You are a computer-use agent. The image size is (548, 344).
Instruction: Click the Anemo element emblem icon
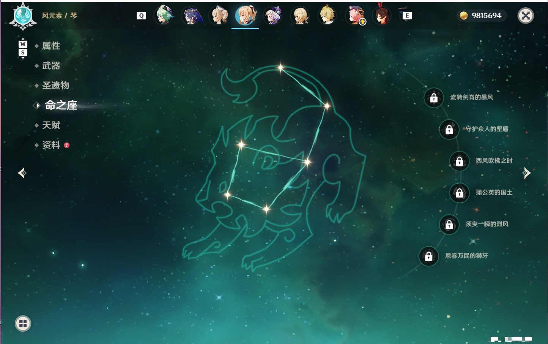point(23,16)
